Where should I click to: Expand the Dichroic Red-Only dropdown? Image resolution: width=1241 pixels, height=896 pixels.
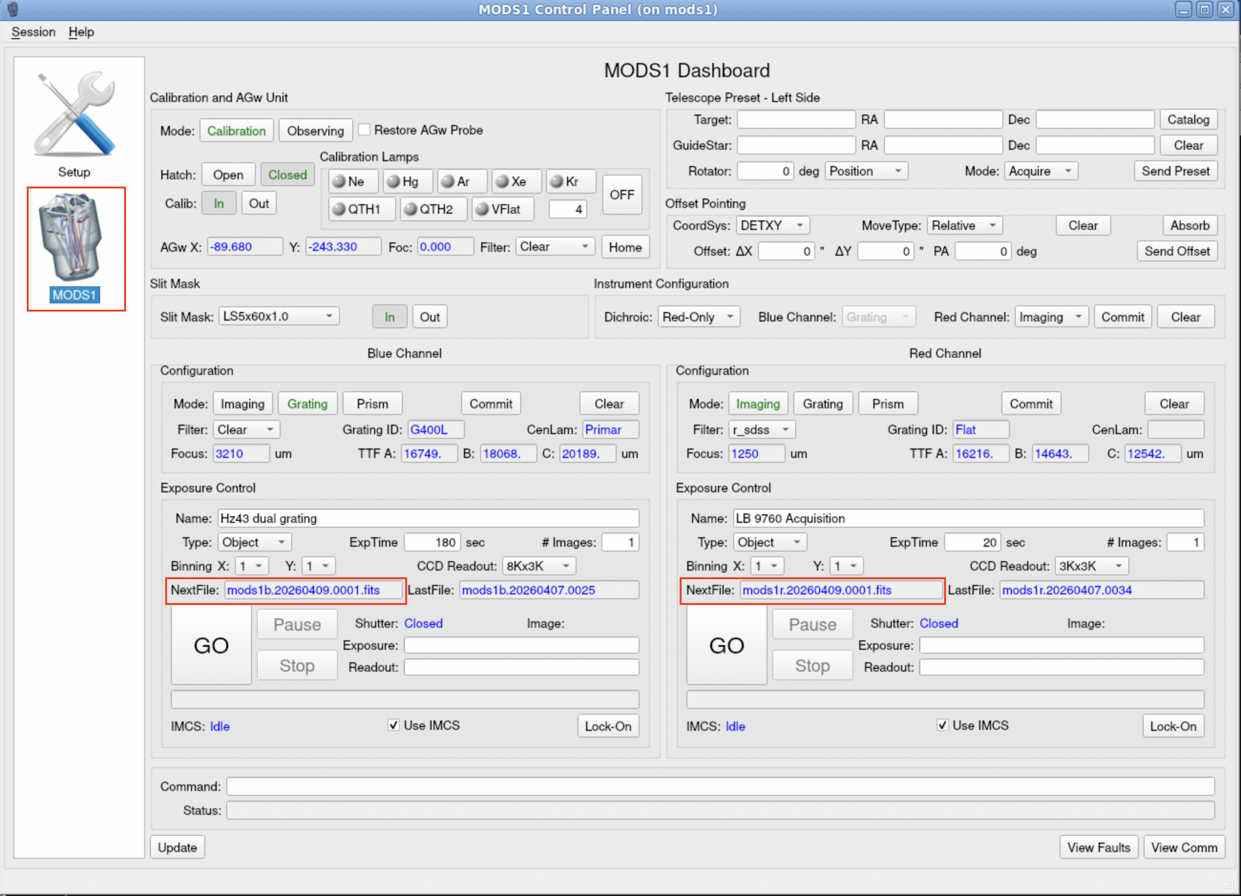[x=698, y=317]
